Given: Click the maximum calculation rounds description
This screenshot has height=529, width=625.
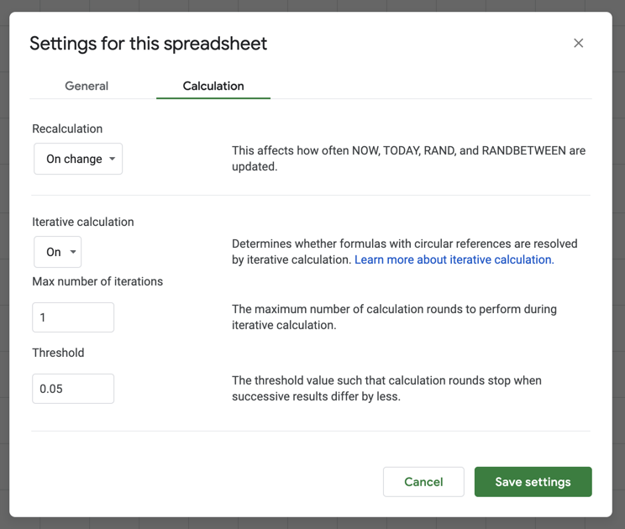Looking at the screenshot, I should point(394,317).
